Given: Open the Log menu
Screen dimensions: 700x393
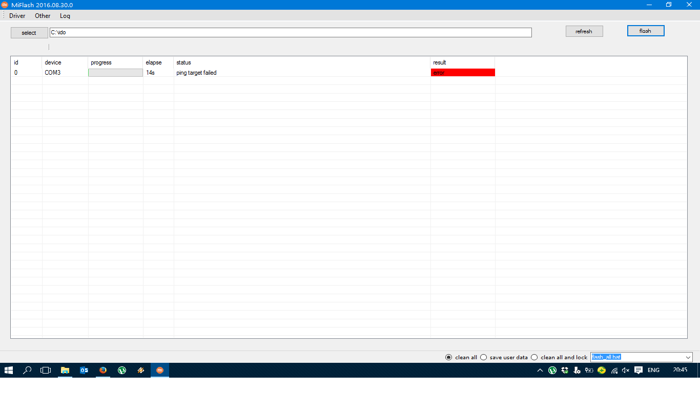Looking at the screenshot, I should [65, 16].
